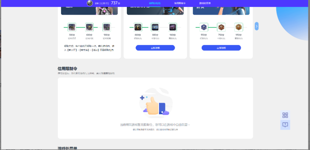This screenshot has height=150, width=310.
Task: Open the QR code floating icon
Action: 285,115
